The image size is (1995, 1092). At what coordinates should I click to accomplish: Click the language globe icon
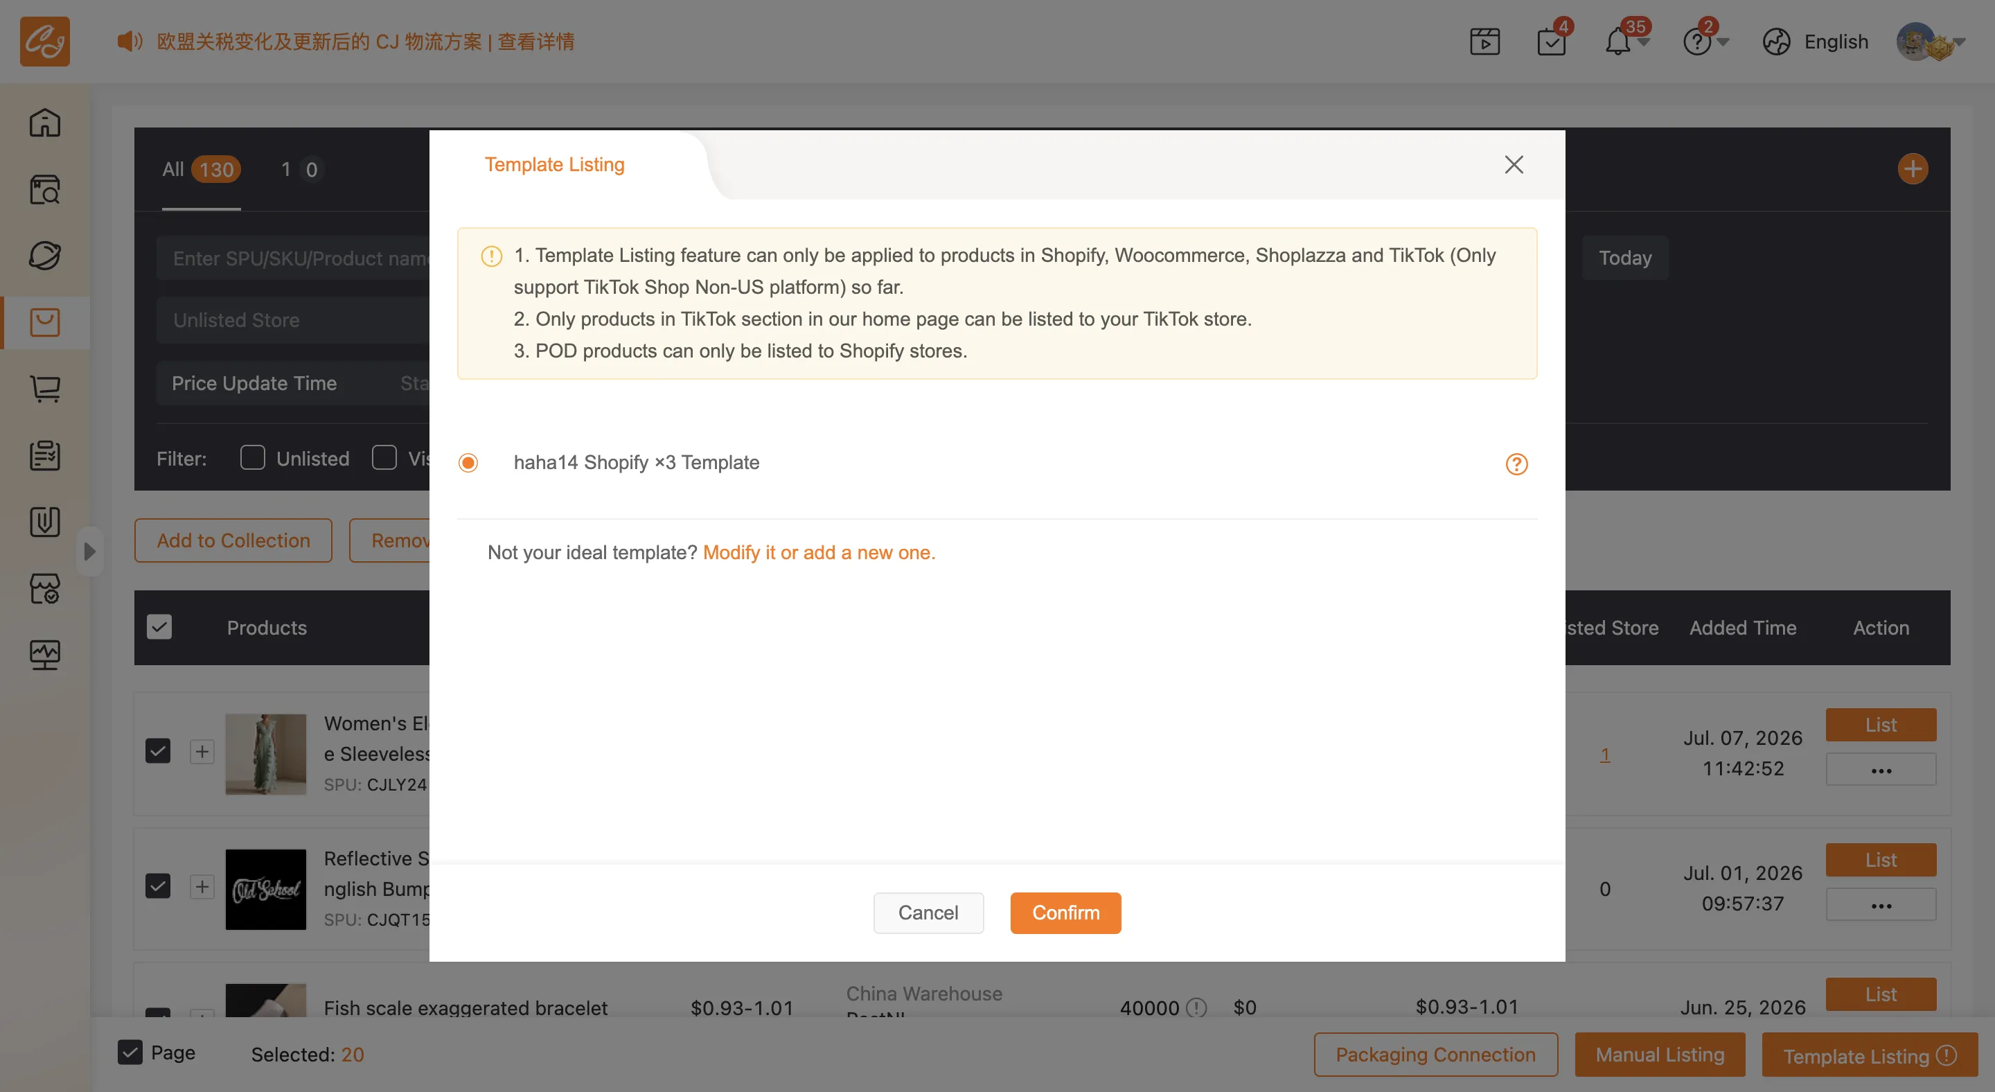(1777, 42)
